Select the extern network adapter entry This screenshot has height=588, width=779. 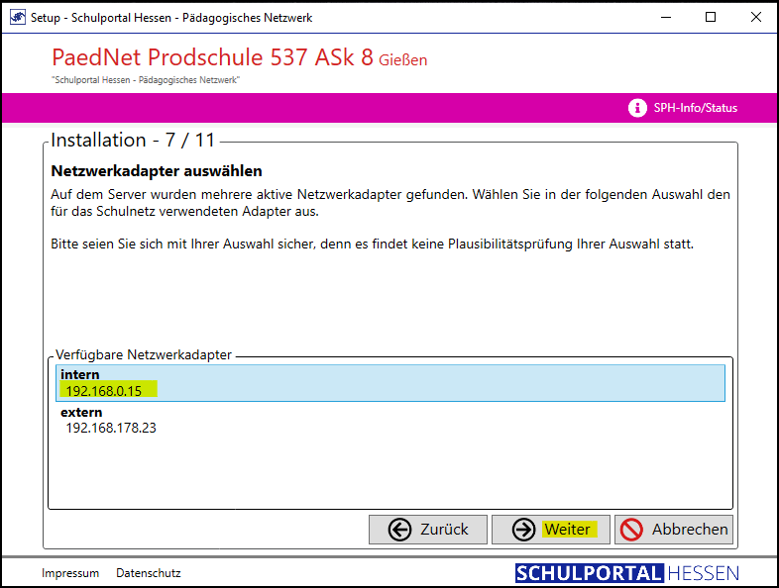click(390, 421)
